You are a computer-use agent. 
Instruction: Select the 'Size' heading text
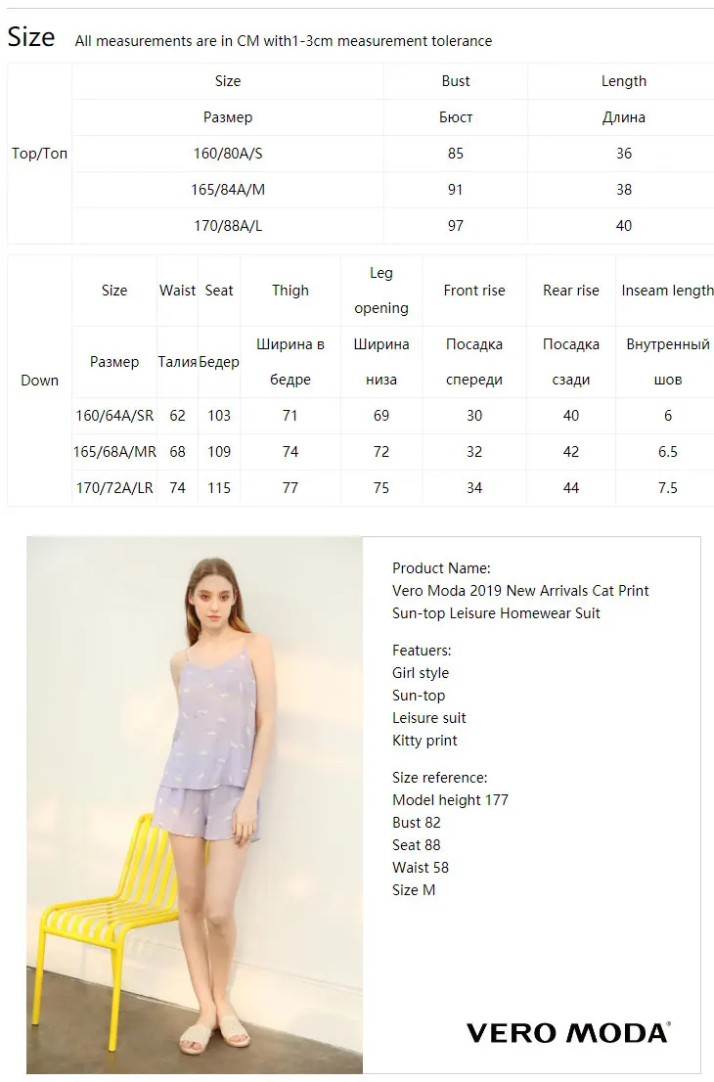(x=31, y=36)
